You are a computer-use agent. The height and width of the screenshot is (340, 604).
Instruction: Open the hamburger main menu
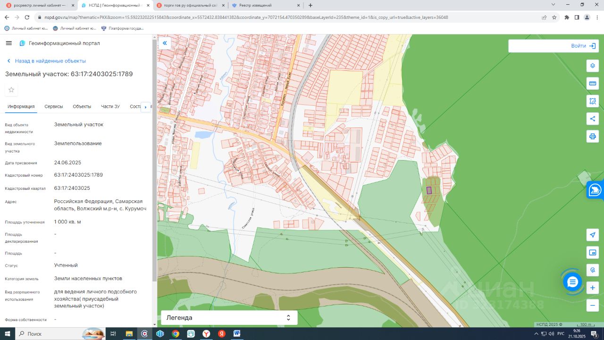[x=8, y=43]
